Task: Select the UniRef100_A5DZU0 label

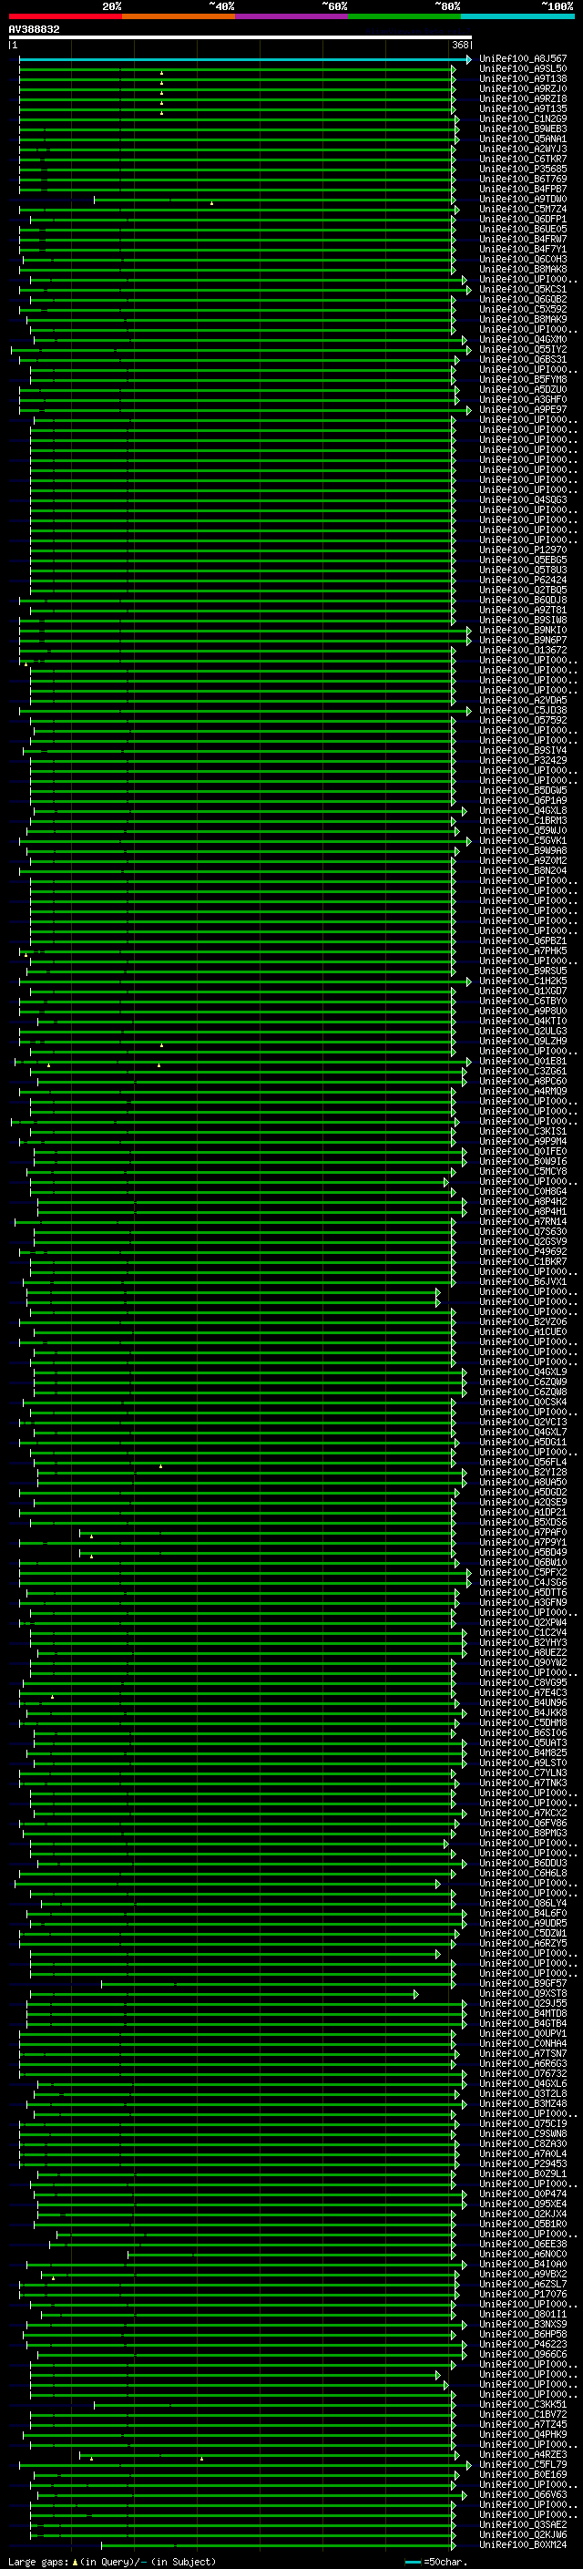Action: pyautogui.click(x=523, y=390)
